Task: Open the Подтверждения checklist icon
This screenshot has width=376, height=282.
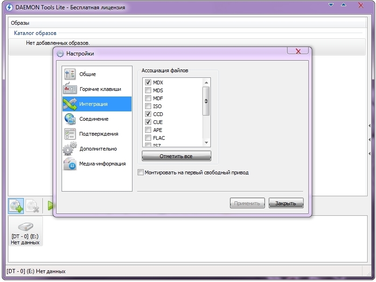Action: (x=70, y=134)
